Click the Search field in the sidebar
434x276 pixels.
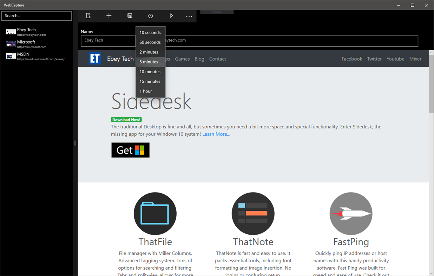click(37, 16)
